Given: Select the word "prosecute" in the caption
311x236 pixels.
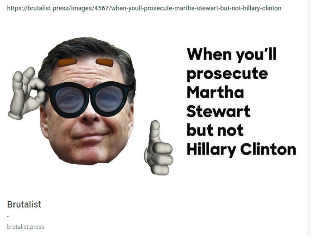Looking at the screenshot, I should point(227,74).
